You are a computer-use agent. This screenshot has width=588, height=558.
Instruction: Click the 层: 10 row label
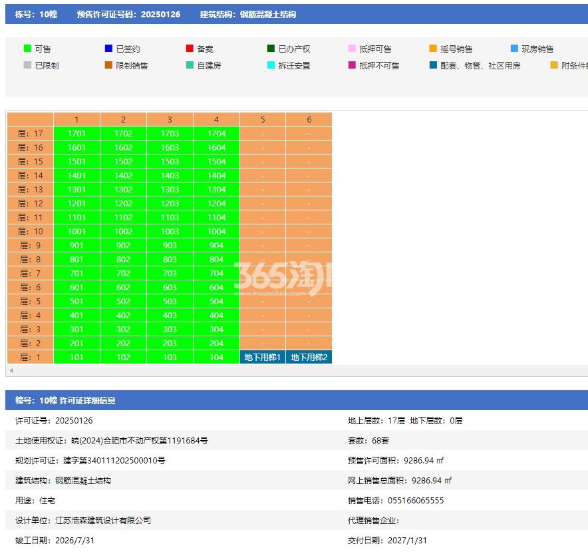tap(31, 231)
